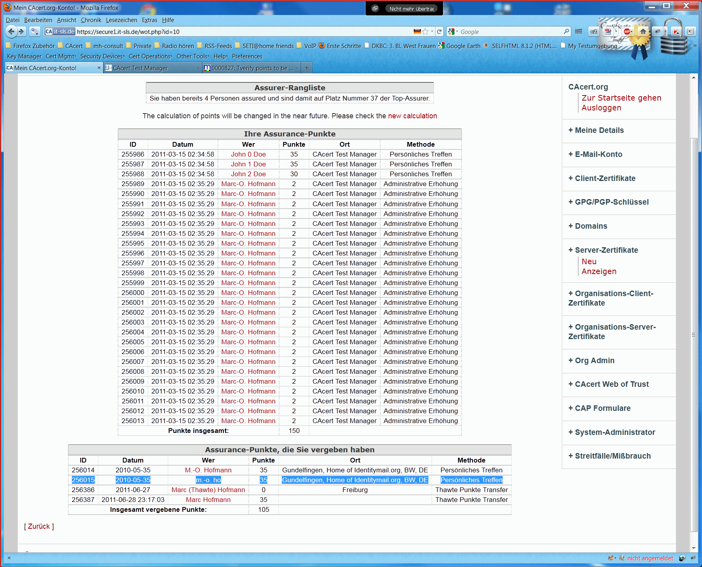Click the bug icon in the status bar

point(693,558)
